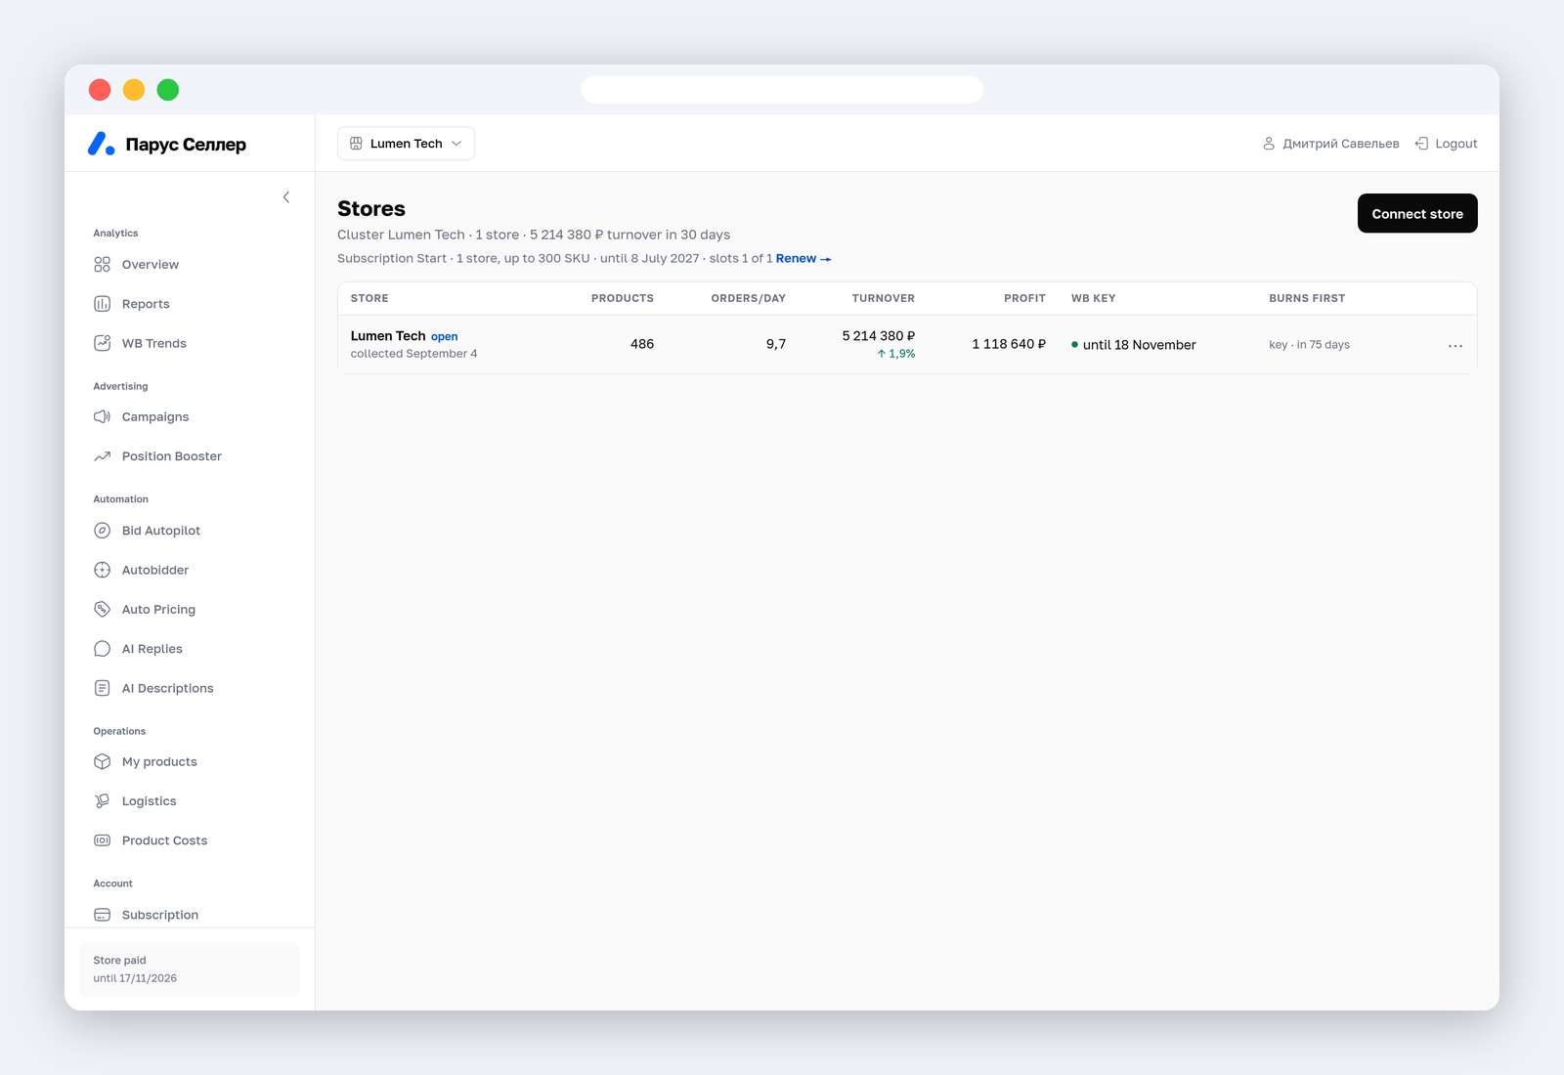Open AI Descriptions
Image resolution: width=1564 pixels, height=1075 pixels.
click(168, 688)
